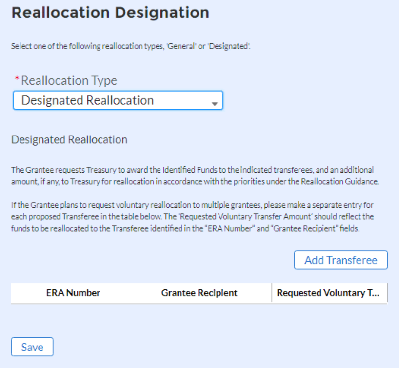Open the Reallocation Type dropdown

click(x=118, y=100)
